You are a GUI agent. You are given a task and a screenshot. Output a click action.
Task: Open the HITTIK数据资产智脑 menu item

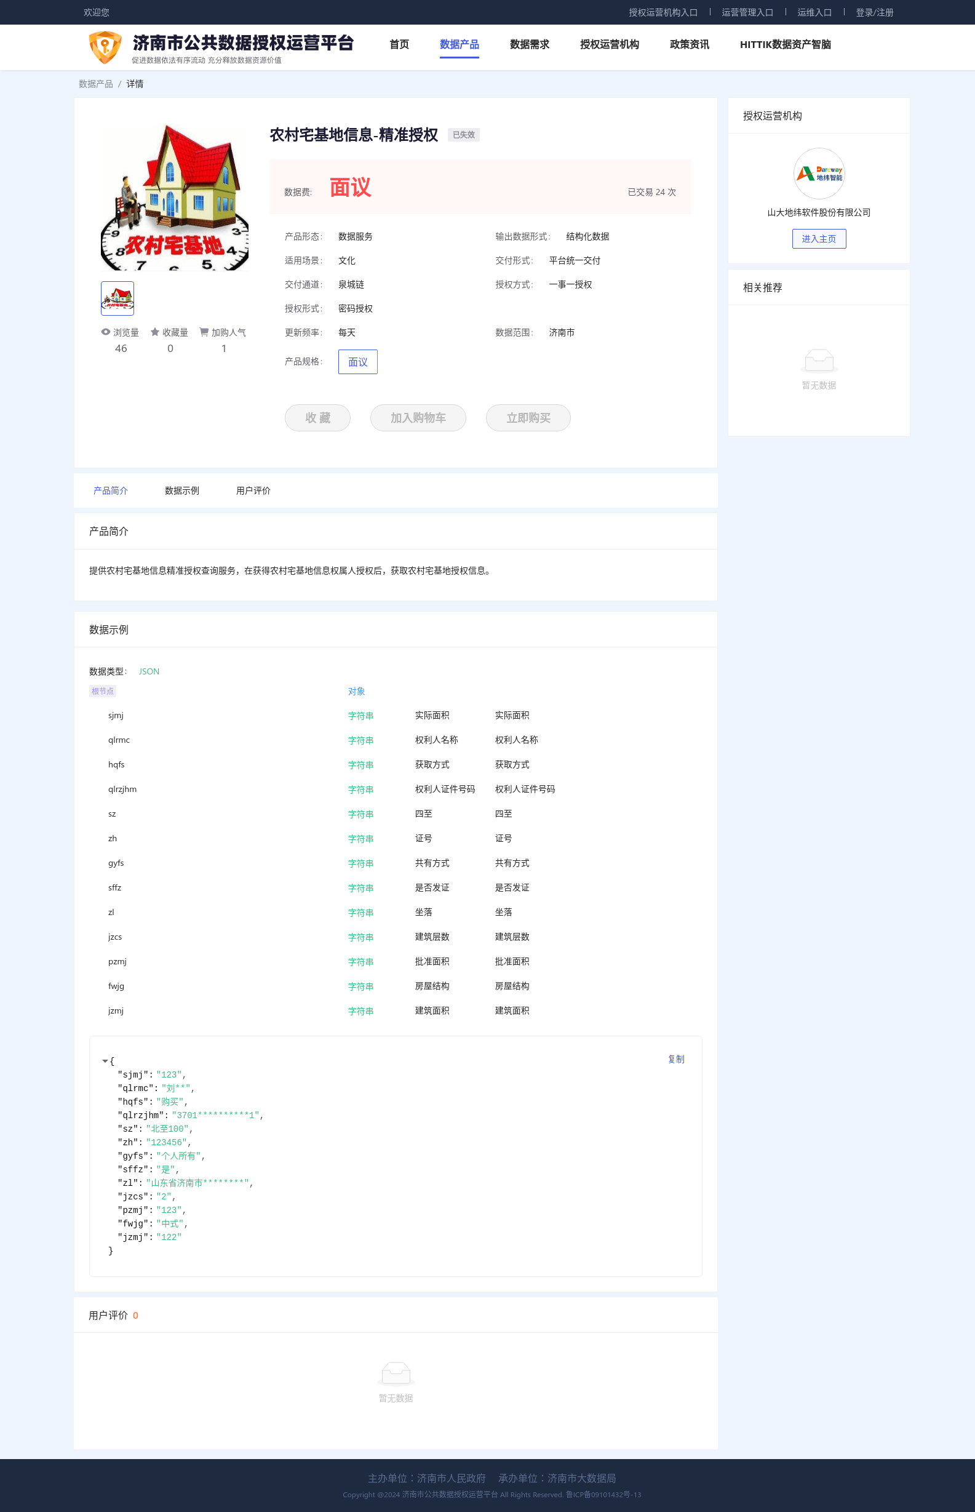[x=785, y=44]
